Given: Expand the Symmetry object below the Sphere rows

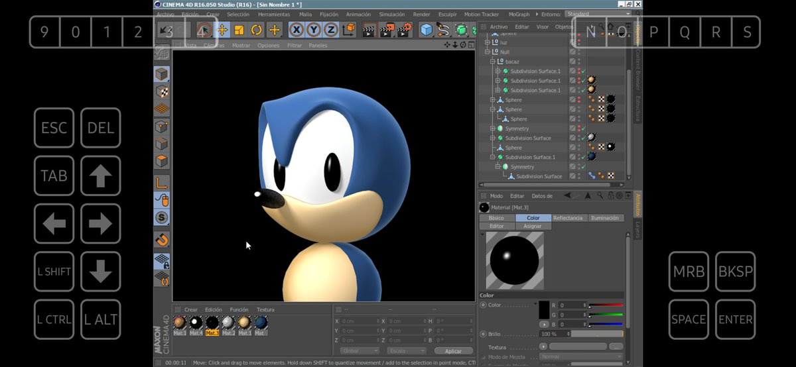Looking at the screenshot, I should (x=493, y=129).
